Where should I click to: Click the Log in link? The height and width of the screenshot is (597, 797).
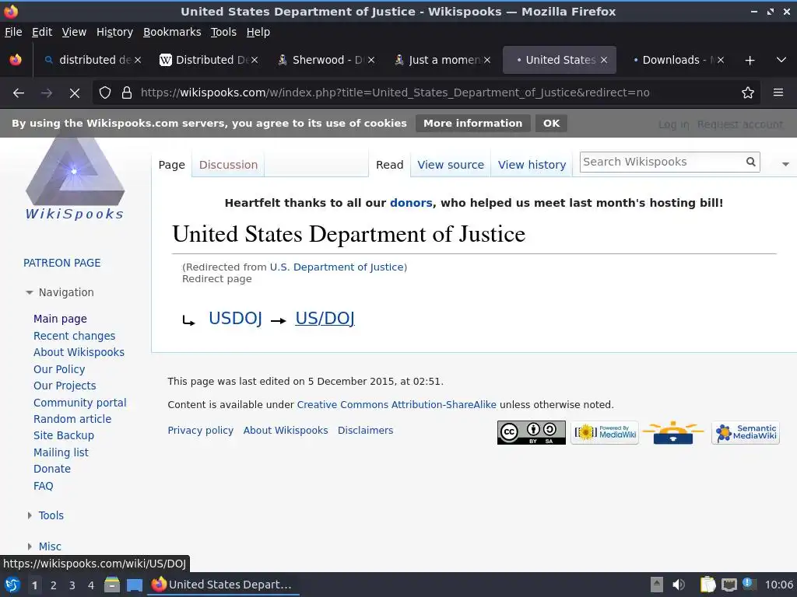click(x=673, y=124)
